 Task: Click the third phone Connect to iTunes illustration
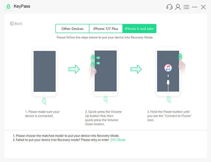[x=168, y=72]
